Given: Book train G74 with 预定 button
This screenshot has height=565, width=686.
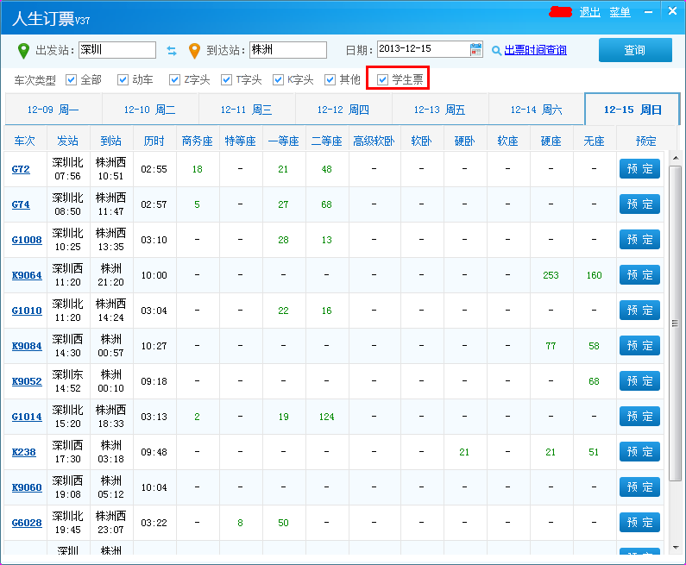Looking at the screenshot, I should tap(639, 204).
